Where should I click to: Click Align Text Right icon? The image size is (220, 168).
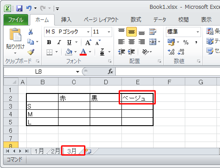(x=142, y=42)
